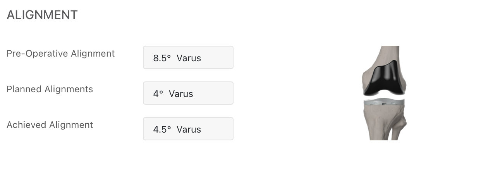Screen dimensions: 481x183
Task: Open the knee implant 3D model image
Action: 384,93
